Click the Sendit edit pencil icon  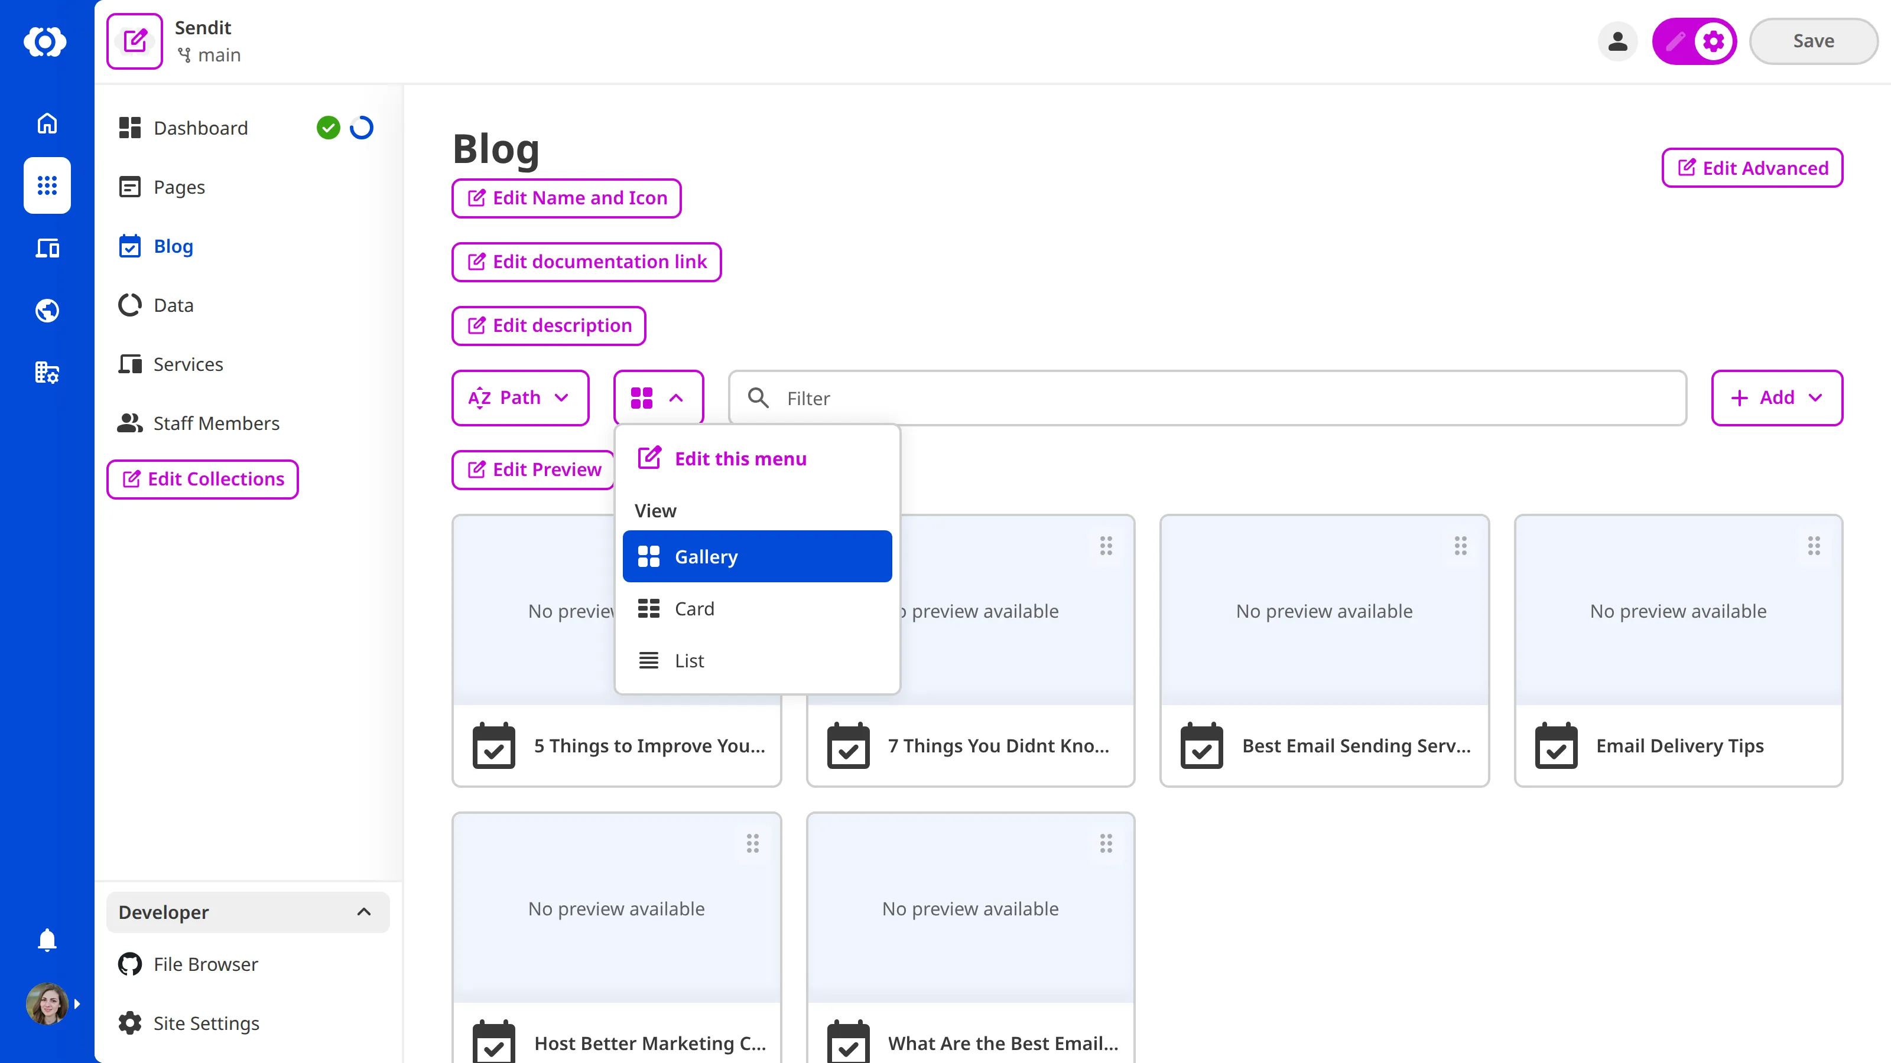pos(134,40)
